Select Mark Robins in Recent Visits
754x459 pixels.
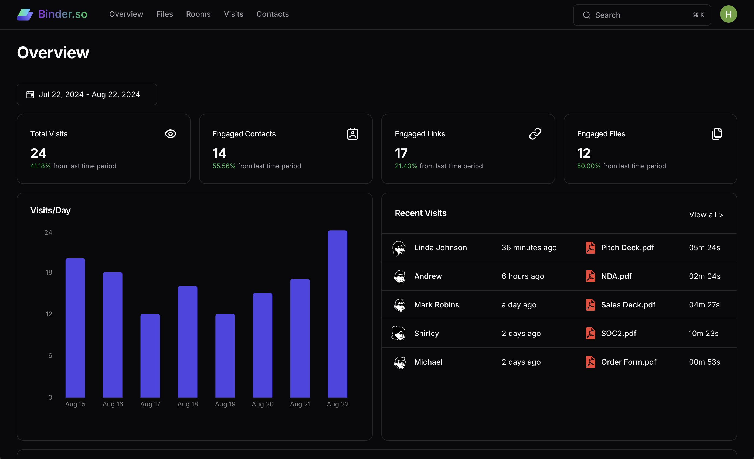click(437, 304)
